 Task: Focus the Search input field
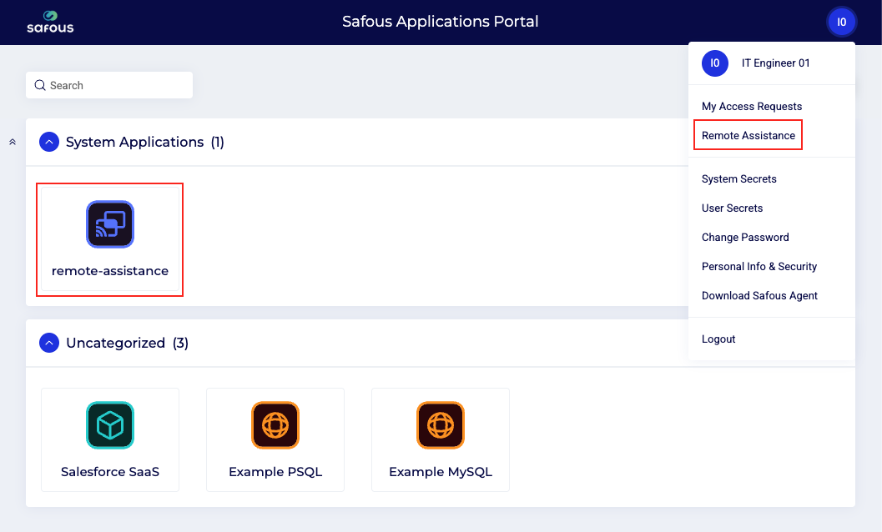117,85
